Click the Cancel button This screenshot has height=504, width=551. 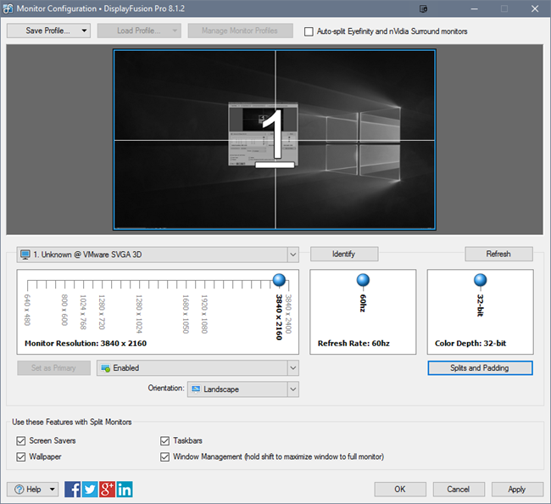tap(459, 490)
